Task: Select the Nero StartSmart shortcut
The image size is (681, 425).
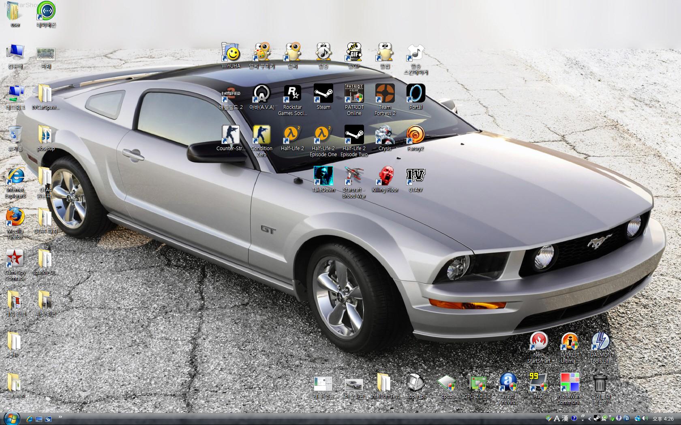Action: tap(539, 342)
